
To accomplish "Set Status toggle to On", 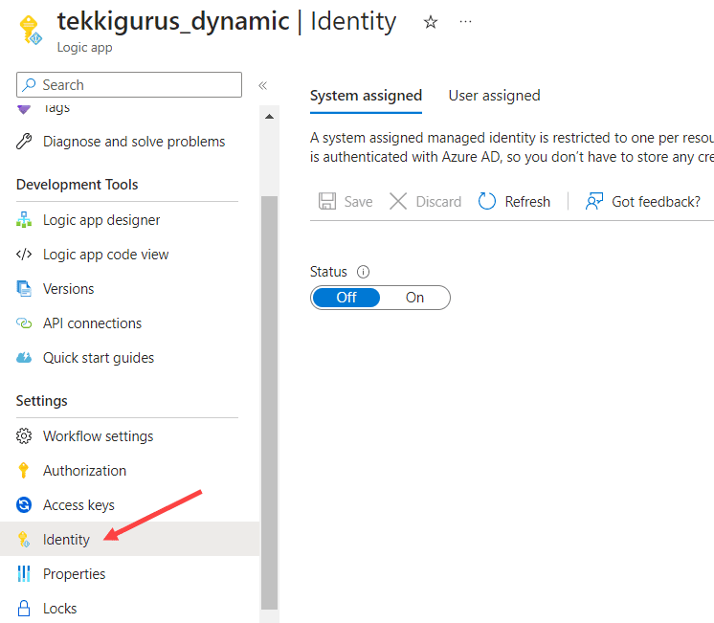I will click(x=414, y=298).
